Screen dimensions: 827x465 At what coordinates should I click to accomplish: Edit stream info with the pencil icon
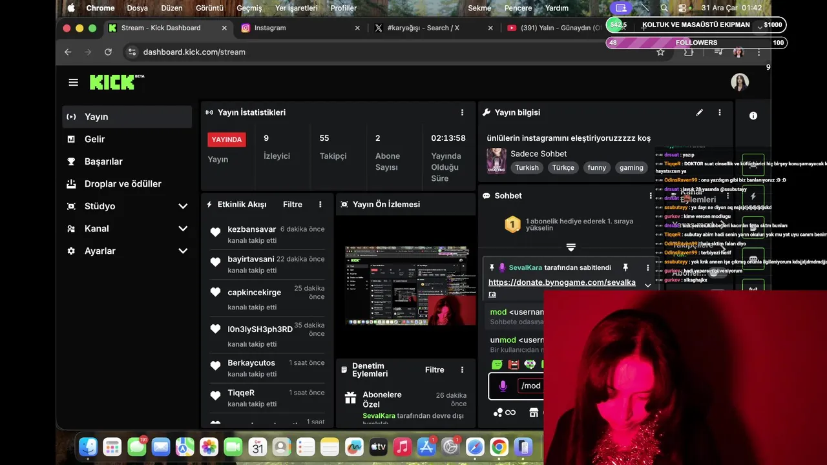[699, 112]
